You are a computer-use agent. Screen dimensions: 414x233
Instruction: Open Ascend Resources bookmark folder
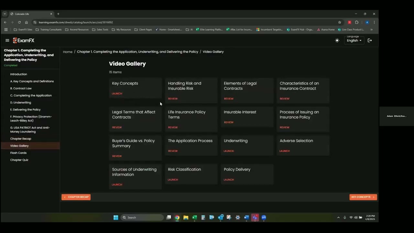(77, 29)
